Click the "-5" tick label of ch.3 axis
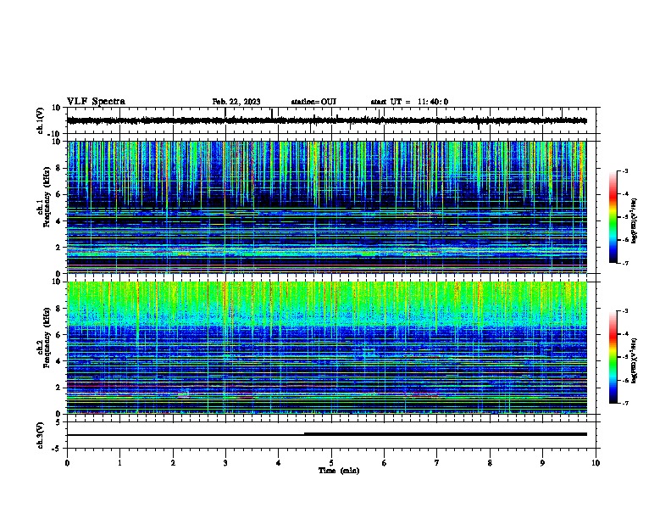This screenshot has height=519, width=671. point(57,449)
